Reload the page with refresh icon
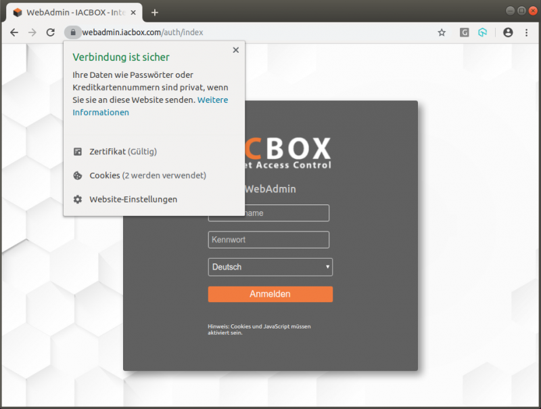The height and width of the screenshot is (409, 541). (x=50, y=33)
